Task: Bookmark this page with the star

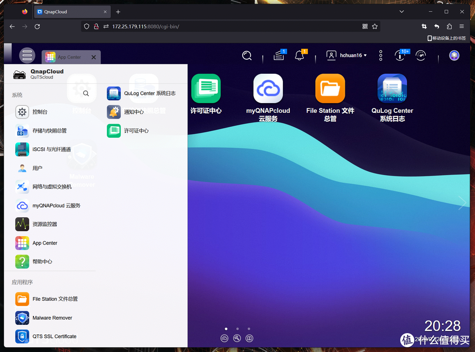Action: click(x=375, y=27)
